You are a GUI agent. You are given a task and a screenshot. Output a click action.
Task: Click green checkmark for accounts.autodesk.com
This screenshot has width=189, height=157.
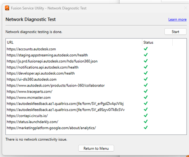[146, 49]
